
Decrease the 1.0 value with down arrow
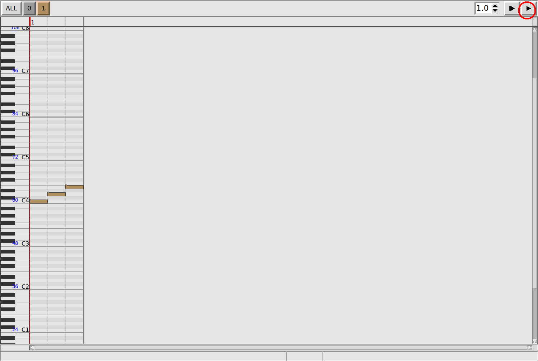click(x=495, y=10)
